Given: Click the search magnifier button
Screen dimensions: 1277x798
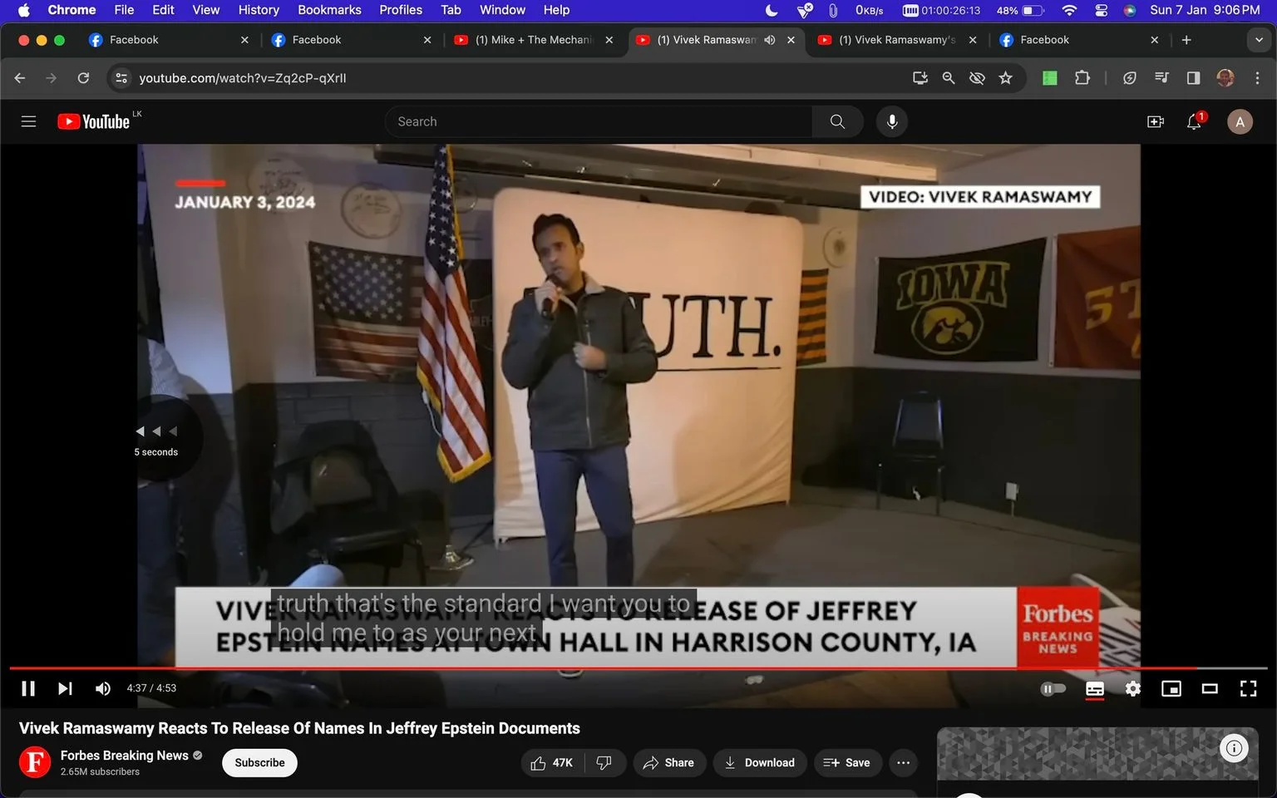Looking at the screenshot, I should tap(837, 121).
